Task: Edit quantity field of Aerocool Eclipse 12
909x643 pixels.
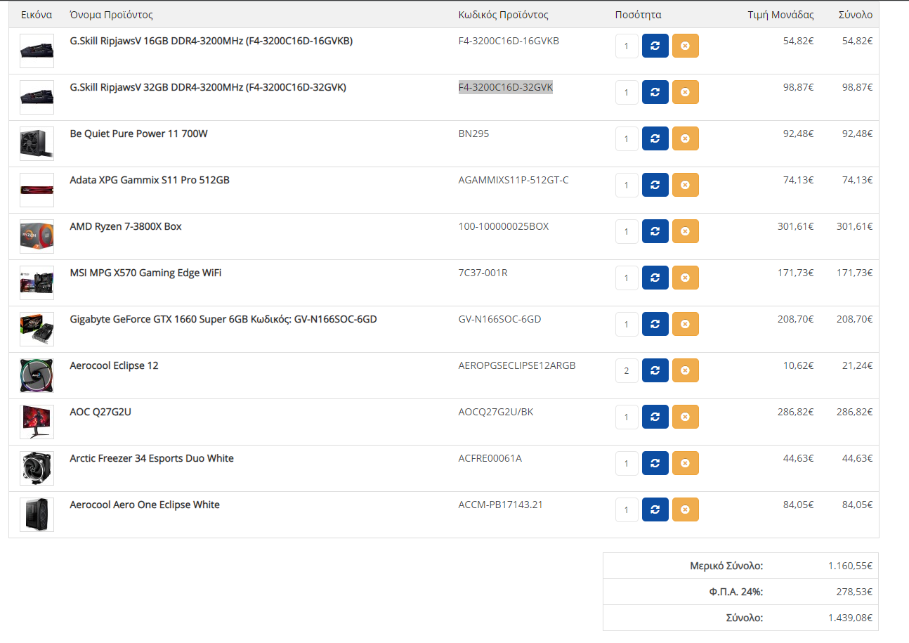Action: click(x=627, y=371)
